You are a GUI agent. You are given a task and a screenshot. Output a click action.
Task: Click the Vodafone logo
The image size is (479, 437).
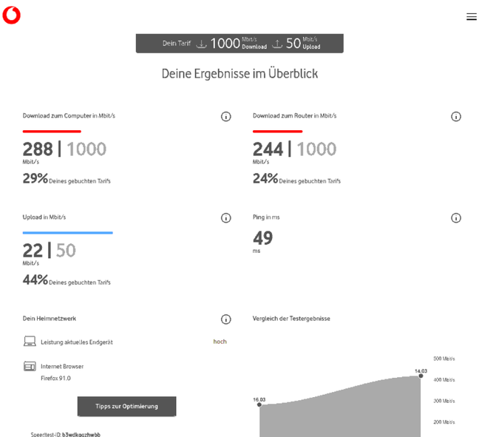(x=12, y=15)
